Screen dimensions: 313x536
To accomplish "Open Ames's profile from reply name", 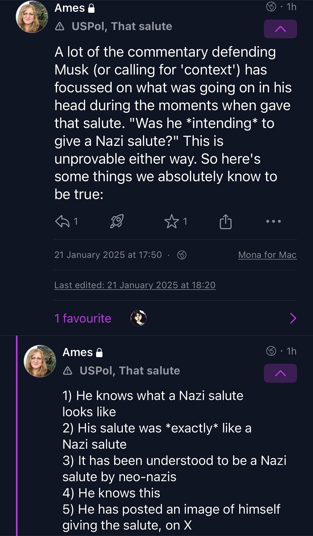I will click(x=78, y=352).
